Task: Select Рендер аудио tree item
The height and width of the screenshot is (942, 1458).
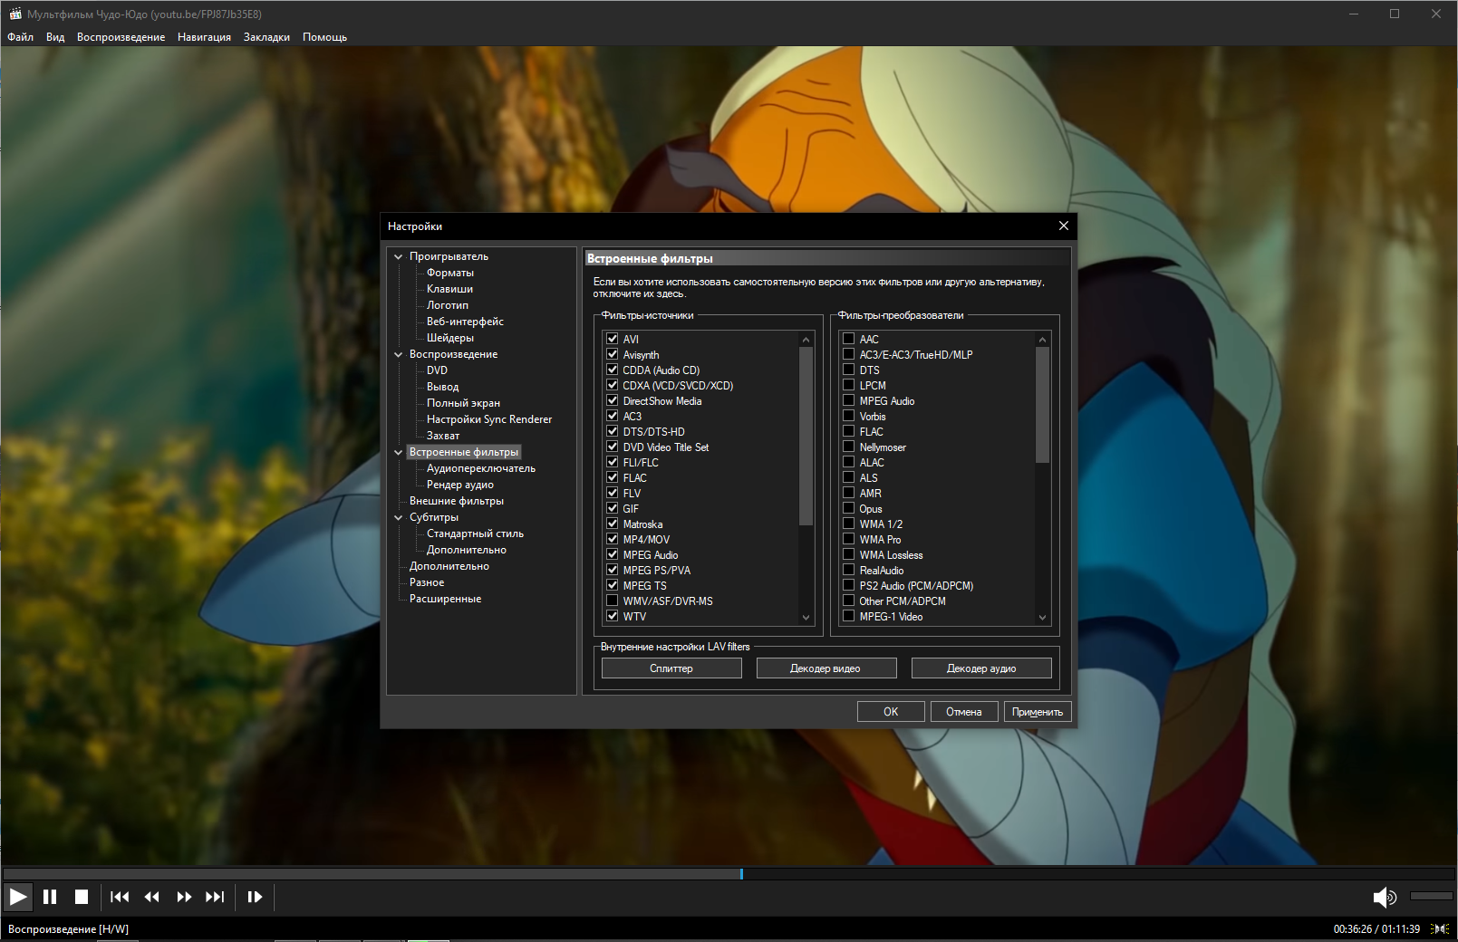Action: click(460, 485)
